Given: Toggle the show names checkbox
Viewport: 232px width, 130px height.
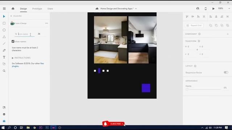Looking at the screenshot, I should pyautogui.click(x=13, y=42).
